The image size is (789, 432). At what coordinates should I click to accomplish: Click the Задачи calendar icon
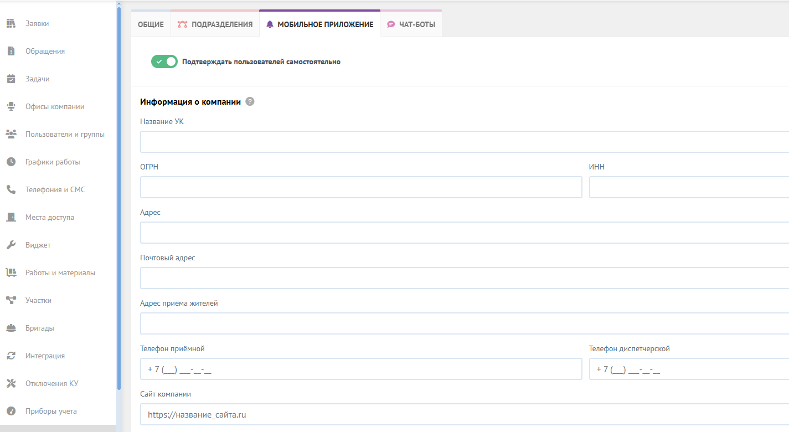(x=11, y=79)
